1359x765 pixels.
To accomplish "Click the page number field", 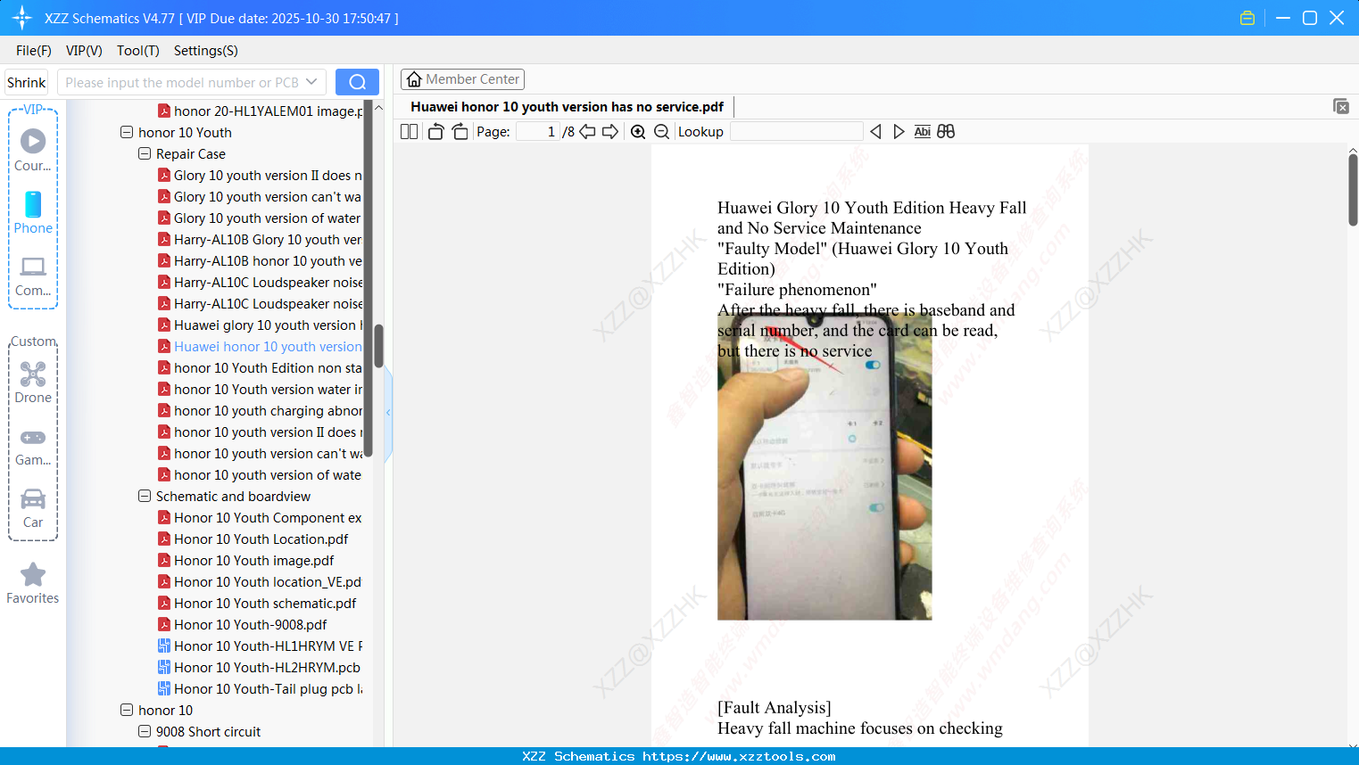I will [x=537, y=132].
